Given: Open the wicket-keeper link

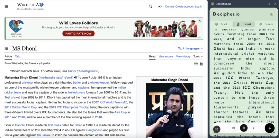Looking at the screenshot, I should (x=99, y=83).
